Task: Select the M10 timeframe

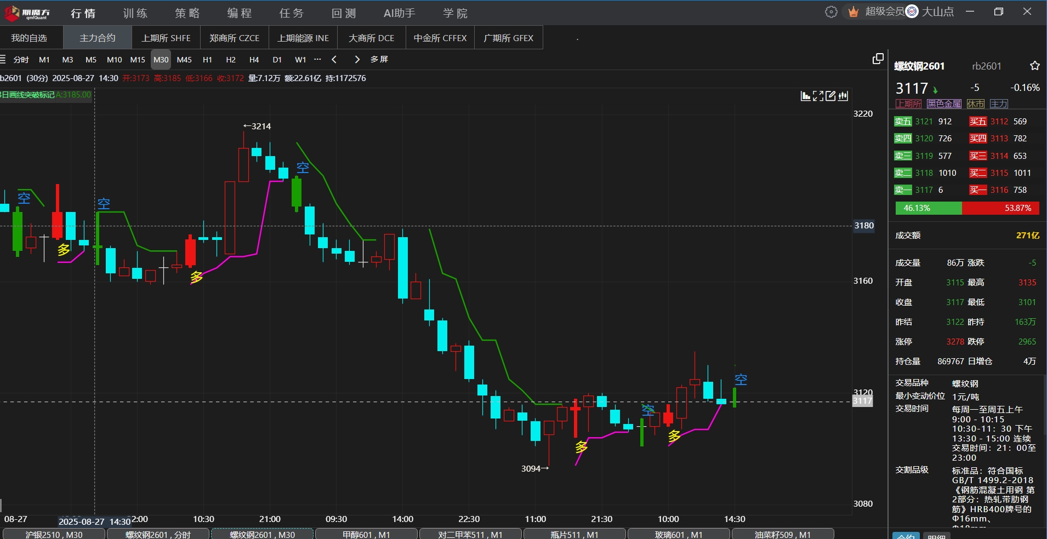Action: (115, 60)
